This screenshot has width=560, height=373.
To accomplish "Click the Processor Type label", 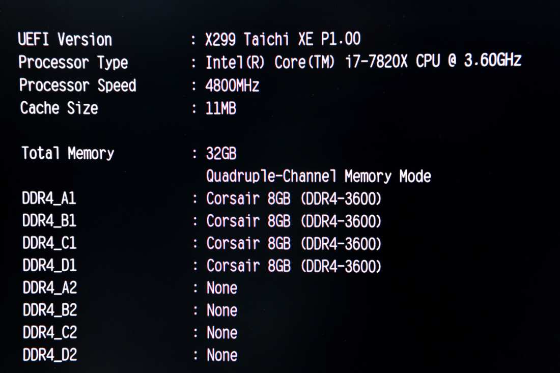I will click(73, 63).
